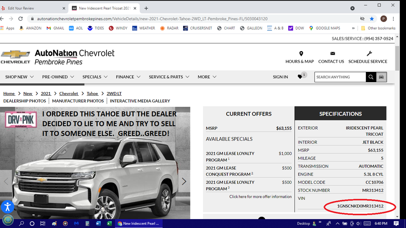Open saved vehicles heart icon
The height and width of the screenshot is (228, 406).
pos(300,77)
